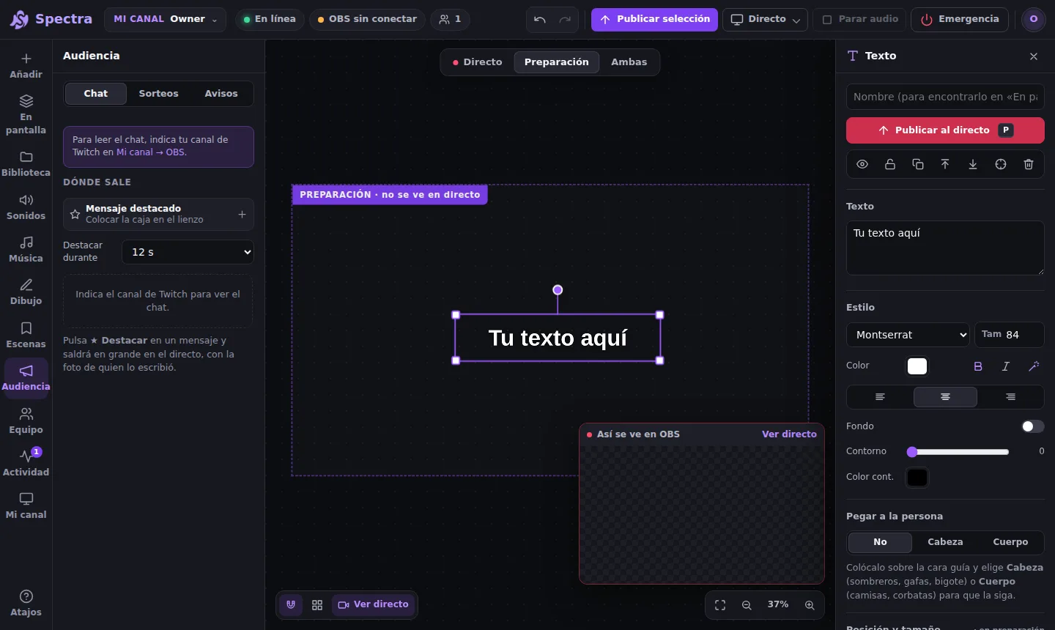Viewport: 1055px width, 630px height.
Task: Click Ver directo link in OBS preview
Action: click(789, 434)
